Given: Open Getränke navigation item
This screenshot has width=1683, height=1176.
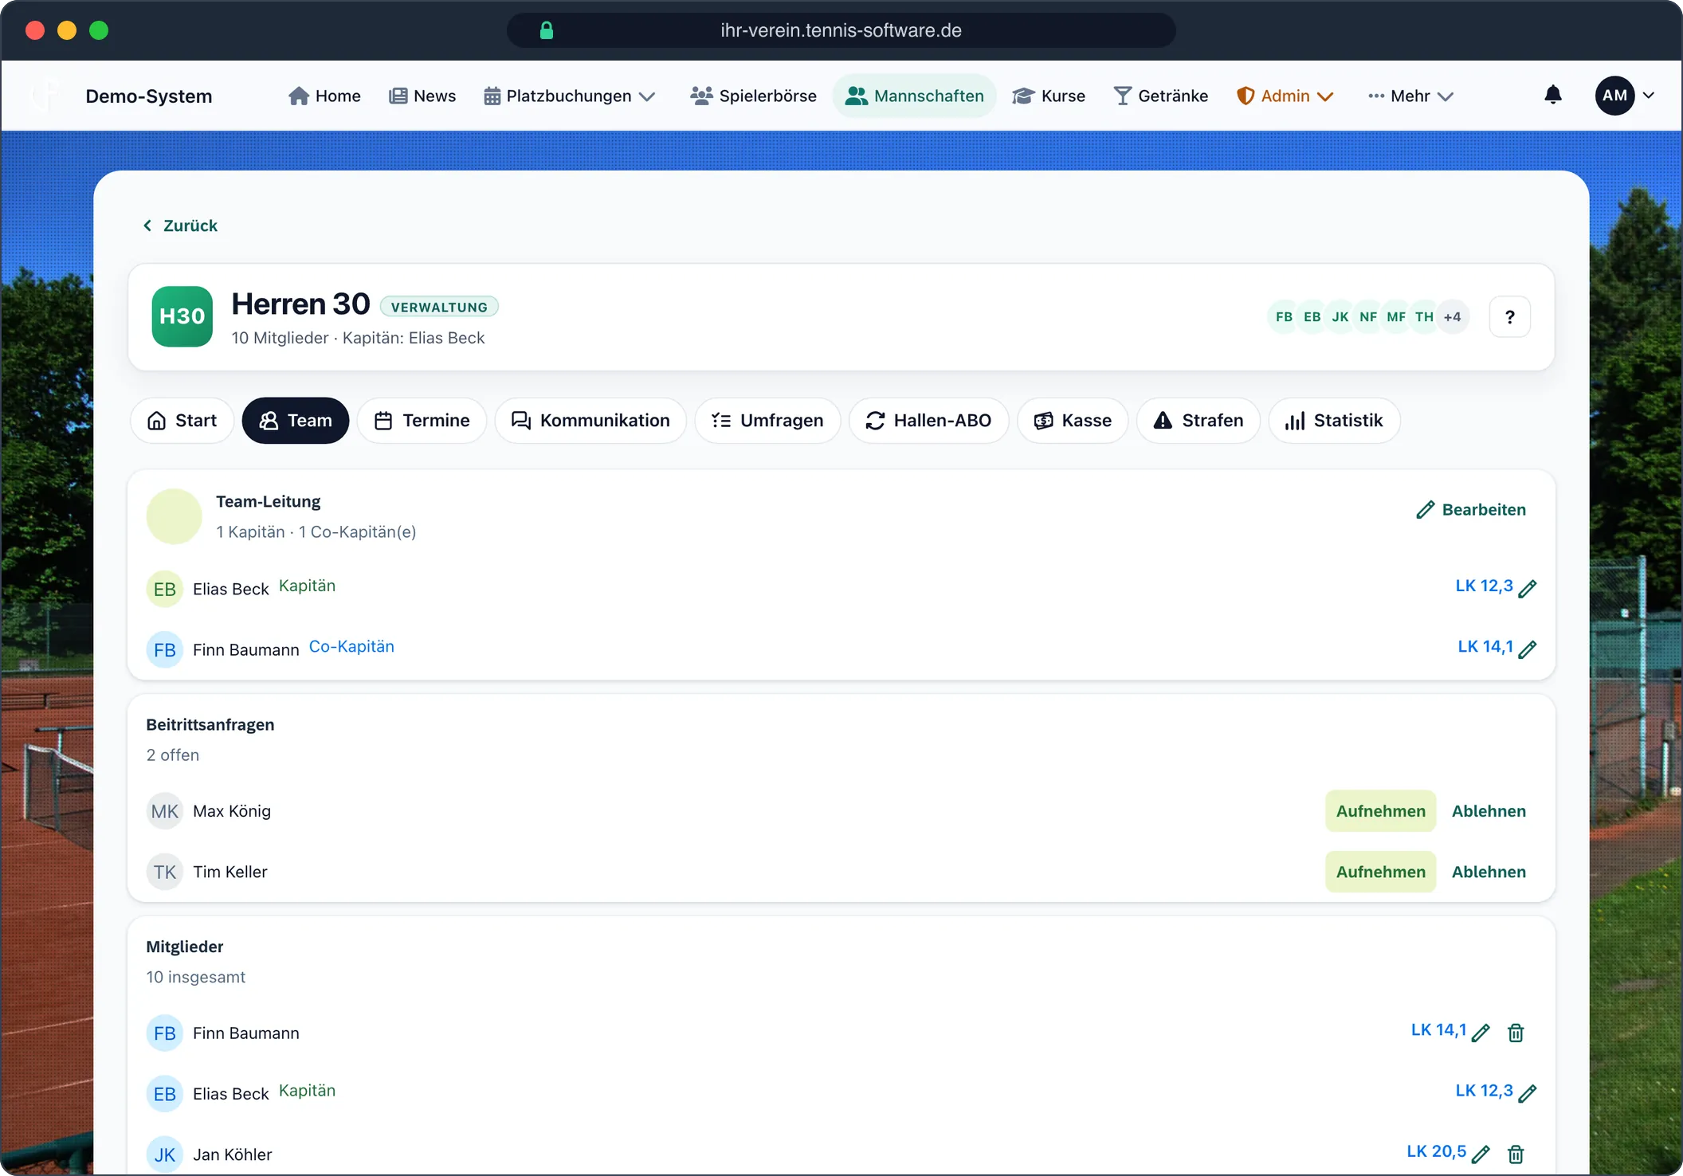Looking at the screenshot, I should pos(1160,96).
